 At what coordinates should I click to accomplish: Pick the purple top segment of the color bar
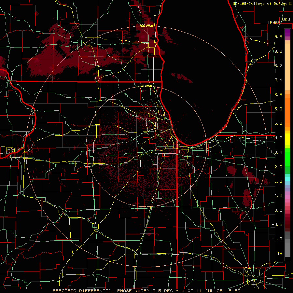(287, 33)
